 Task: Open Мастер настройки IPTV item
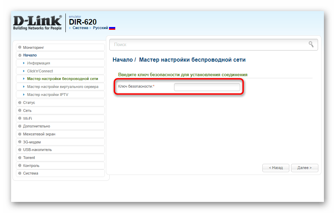[60, 95]
